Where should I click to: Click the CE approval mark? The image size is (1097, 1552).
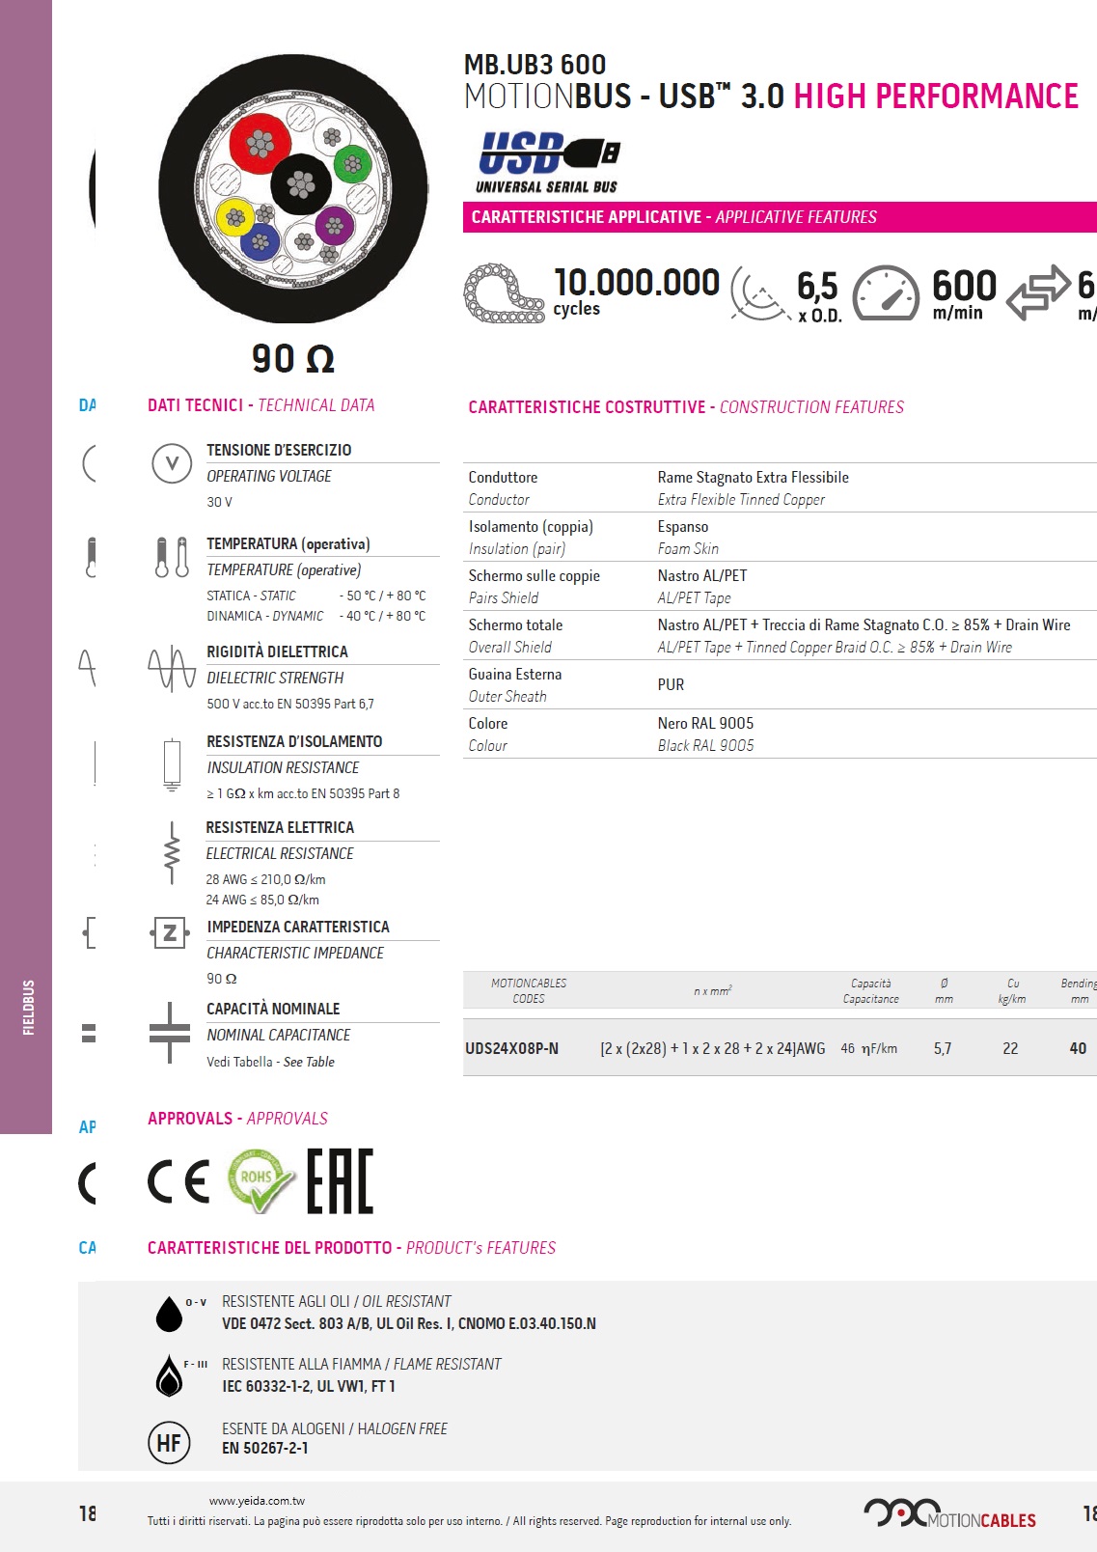pos(178,1181)
